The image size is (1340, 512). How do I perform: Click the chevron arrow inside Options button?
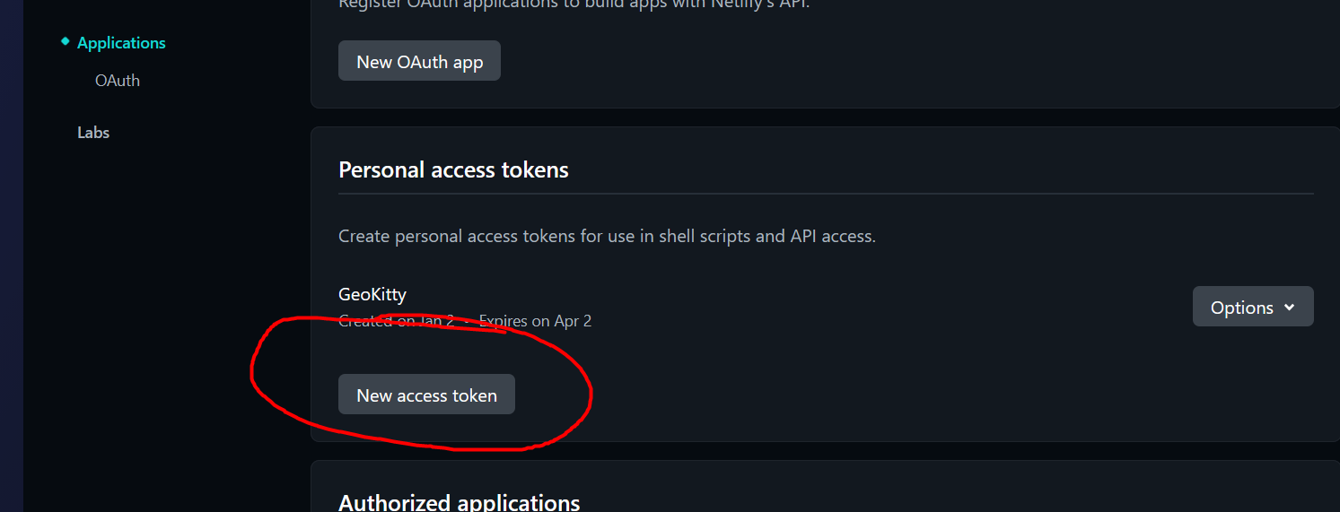pyautogui.click(x=1290, y=307)
